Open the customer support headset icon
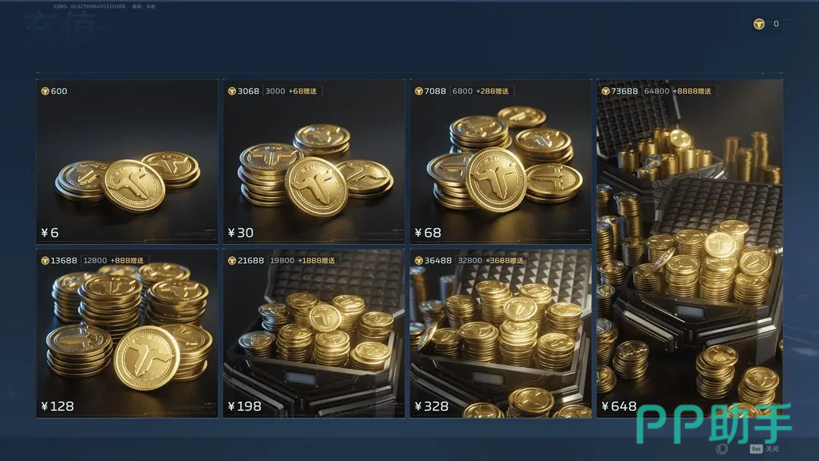The width and height of the screenshot is (819, 461). pos(723,448)
